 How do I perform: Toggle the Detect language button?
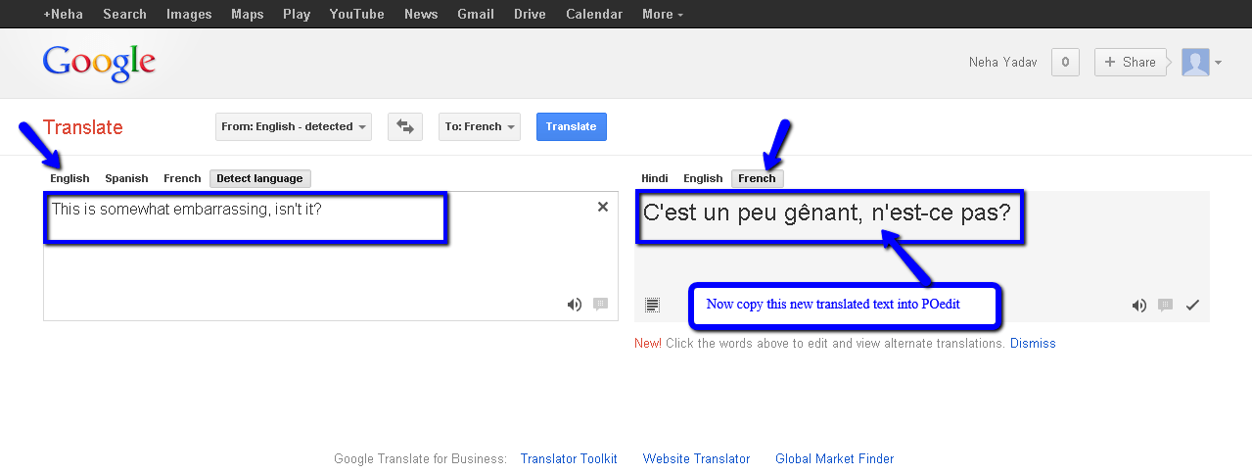[260, 178]
